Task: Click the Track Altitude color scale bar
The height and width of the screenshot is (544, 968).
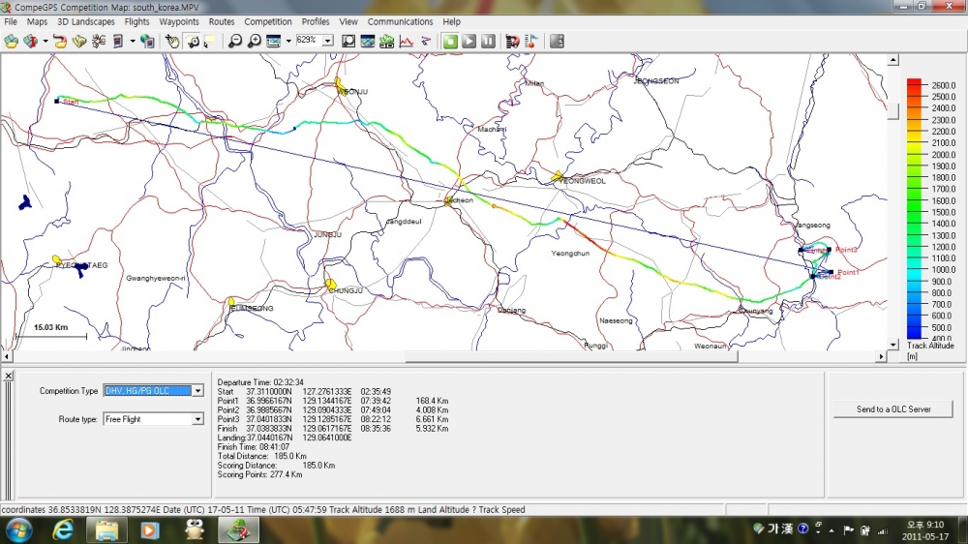Action: (x=914, y=209)
